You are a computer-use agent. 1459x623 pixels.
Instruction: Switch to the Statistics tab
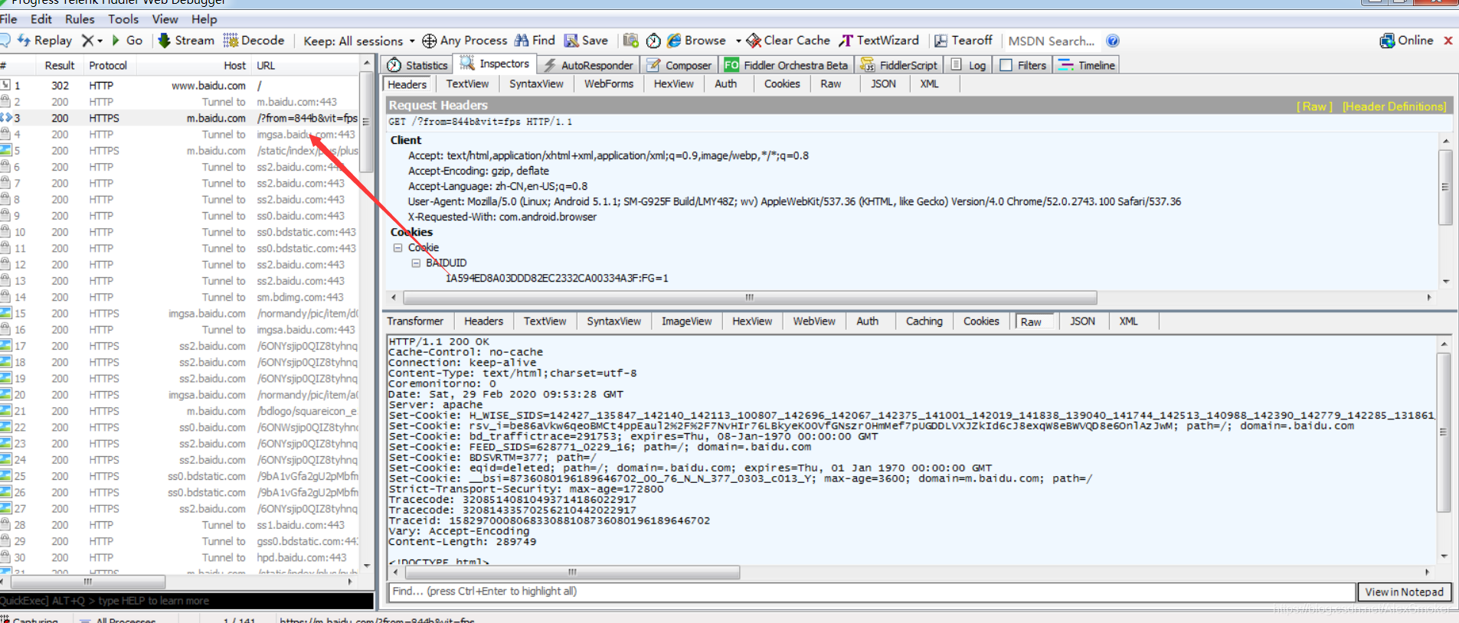[x=417, y=65]
